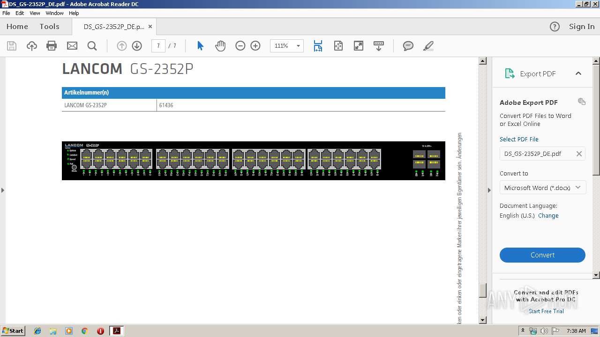Click the Artikelnummer(n) table header
The image size is (600, 337).
coord(254,93)
